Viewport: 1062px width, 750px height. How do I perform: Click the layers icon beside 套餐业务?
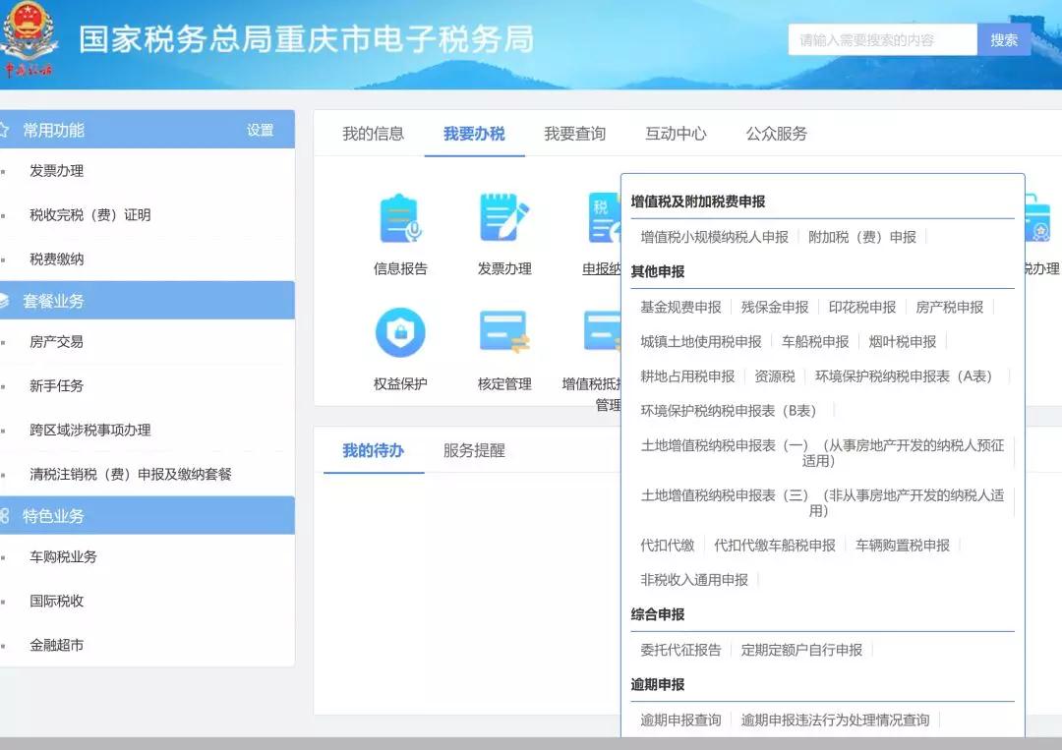[x=4, y=301]
